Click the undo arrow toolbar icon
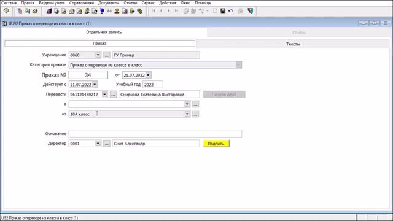393x221 pixels. tap(231, 11)
